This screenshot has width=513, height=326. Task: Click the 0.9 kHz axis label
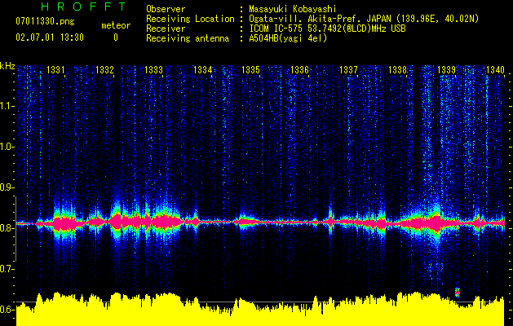(x=7, y=187)
